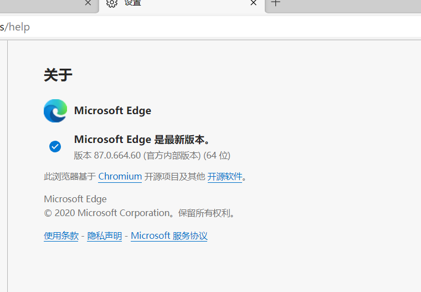Click the address bar showing /help
The height and width of the screenshot is (292, 421).
(x=210, y=27)
